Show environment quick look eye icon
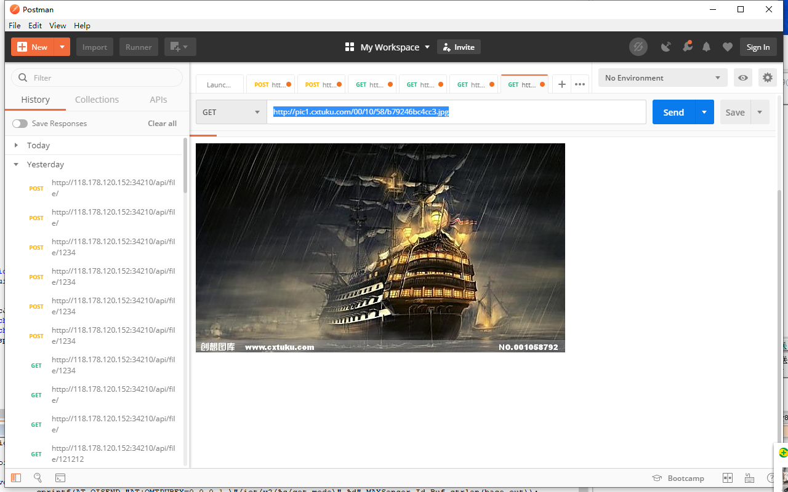Screen dimensions: 788x492 tap(744, 78)
